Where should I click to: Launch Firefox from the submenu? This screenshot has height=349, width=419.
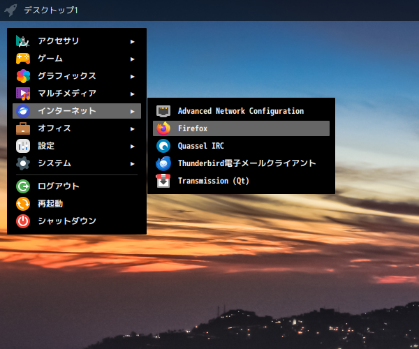[x=241, y=128]
